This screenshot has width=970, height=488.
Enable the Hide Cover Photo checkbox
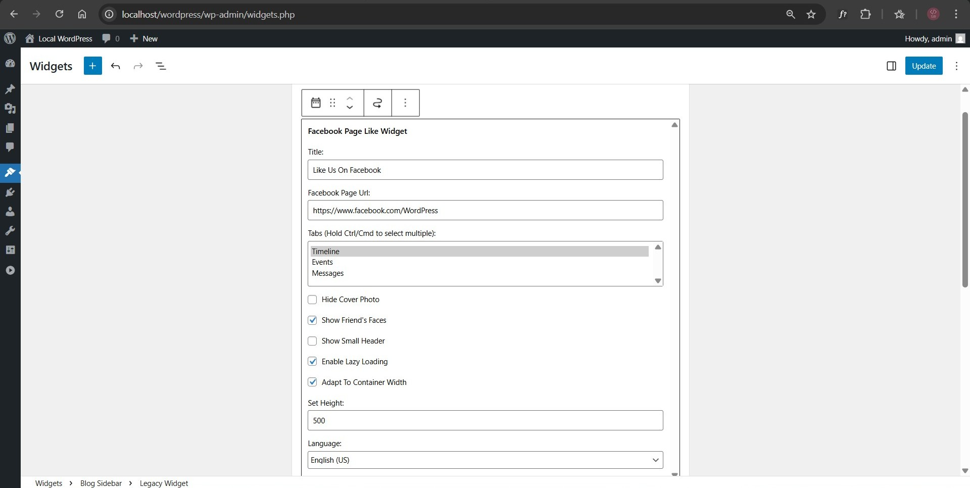[x=312, y=299]
